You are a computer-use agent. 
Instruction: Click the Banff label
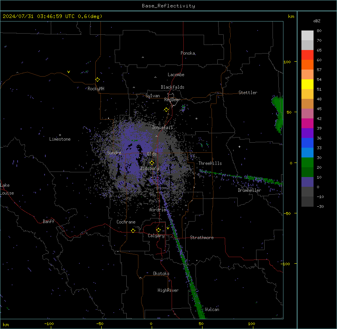(x=48, y=222)
